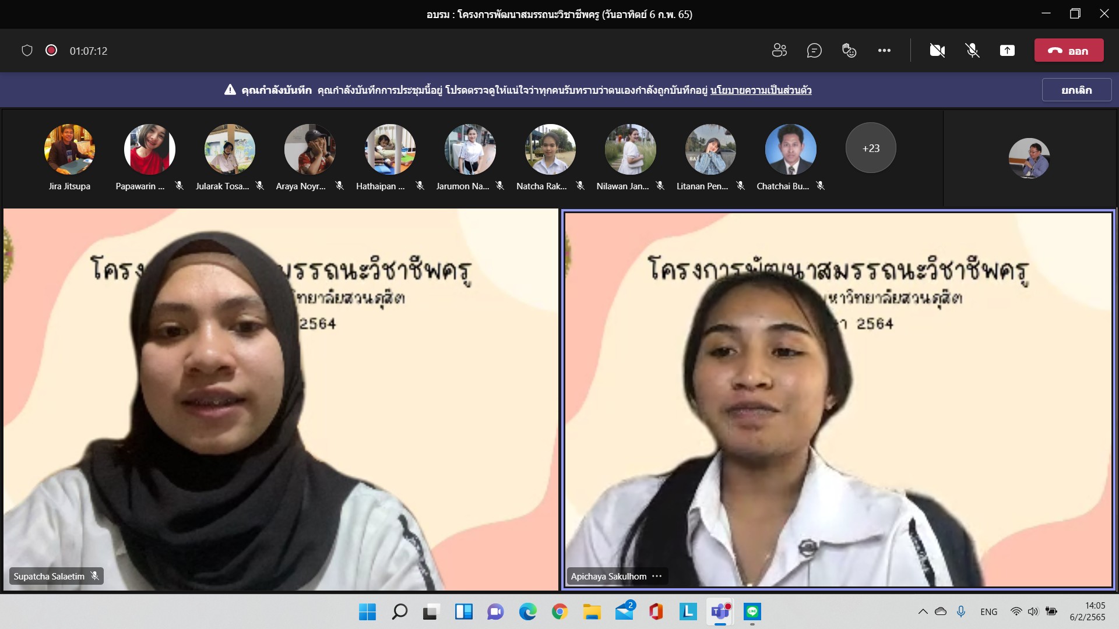The height and width of the screenshot is (629, 1119).
Task: Click the meeting timer 01:07:12
Action: pos(89,51)
